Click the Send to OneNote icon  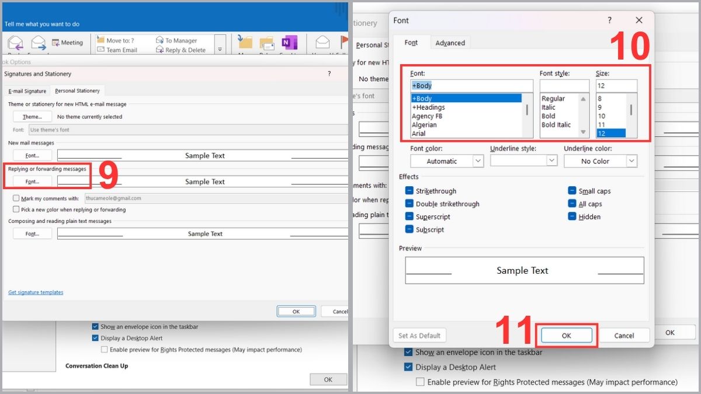[x=289, y=43]
